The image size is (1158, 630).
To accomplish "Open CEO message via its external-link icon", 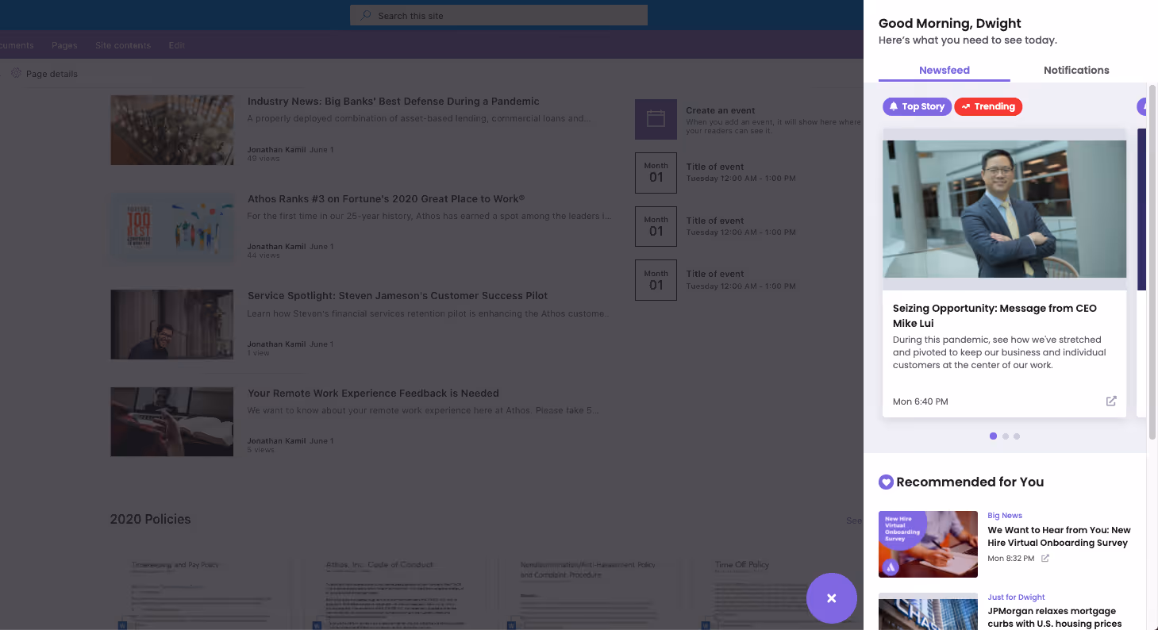I will [1110, 401].
